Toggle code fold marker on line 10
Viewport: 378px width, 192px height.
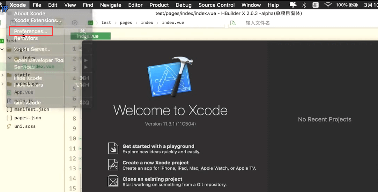pos(80,139)
